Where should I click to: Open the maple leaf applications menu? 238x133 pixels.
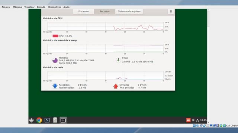(31, 120)
